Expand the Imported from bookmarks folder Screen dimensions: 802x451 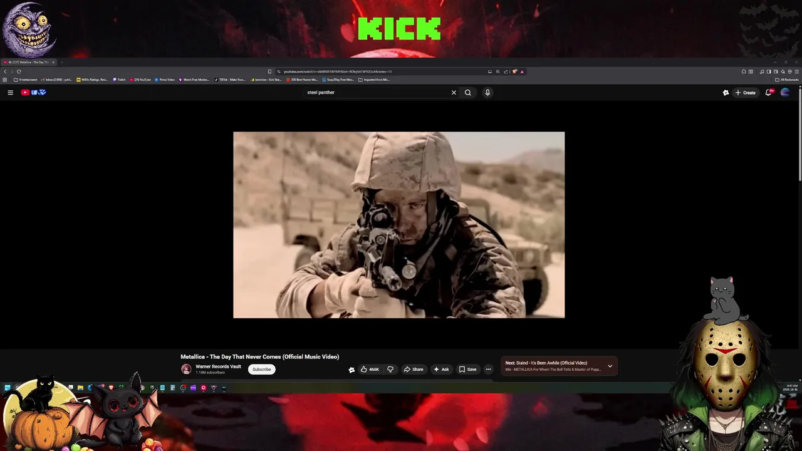click(374, 80)
